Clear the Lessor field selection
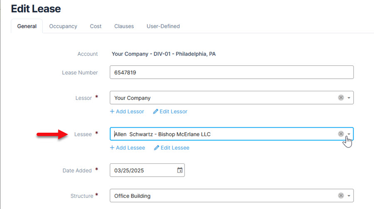Image resolution: width=374 pixels, height=209 pixels. pyautogui.click(x=341, y=98)
